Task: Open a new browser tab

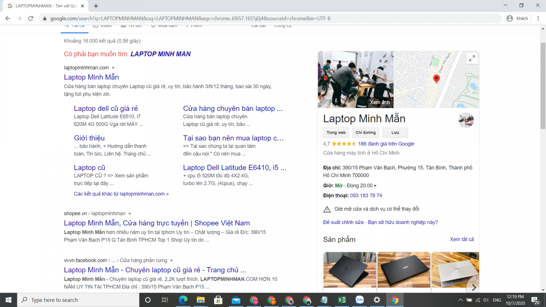Action: point(96,6)
